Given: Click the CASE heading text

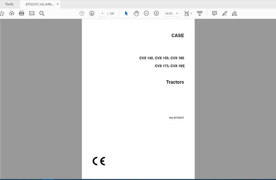Looking at the screenshot, I should (x=178, y=35).
